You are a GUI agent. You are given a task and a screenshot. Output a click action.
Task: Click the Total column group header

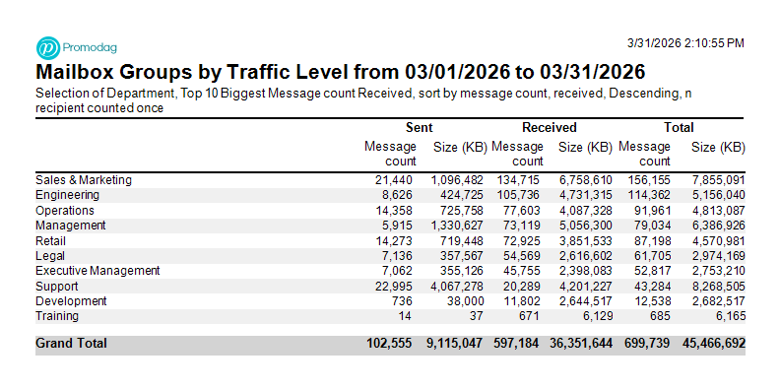[x=679, y=128]
